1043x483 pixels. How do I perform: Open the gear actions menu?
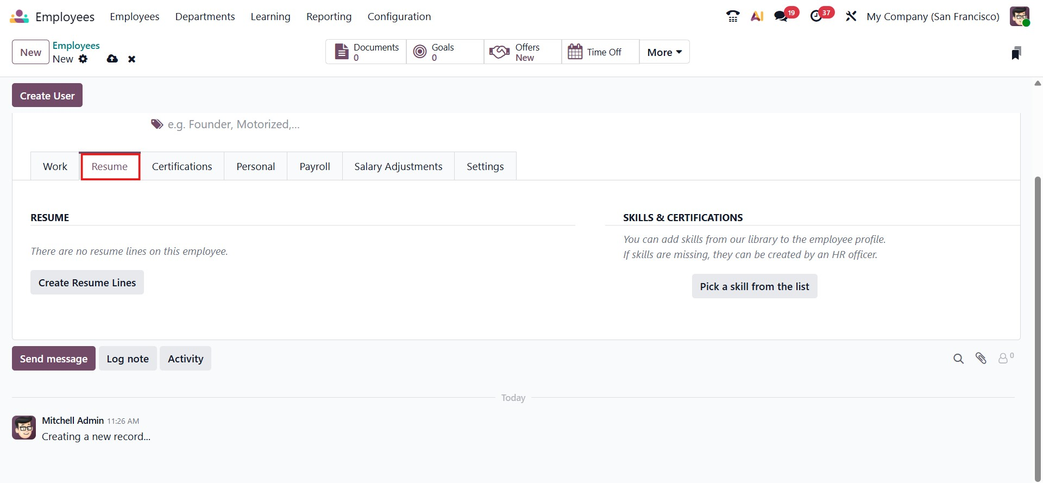(x=83, y=59)
